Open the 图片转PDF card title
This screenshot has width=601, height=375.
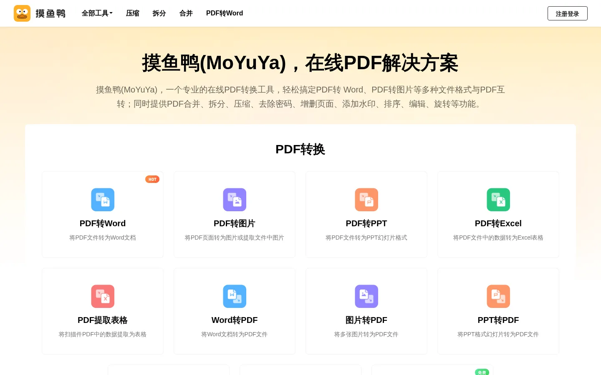pos(366,320)
